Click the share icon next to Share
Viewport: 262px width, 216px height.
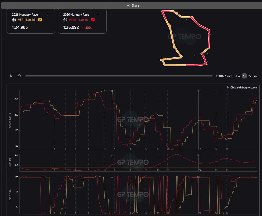[x=129, y=5]
